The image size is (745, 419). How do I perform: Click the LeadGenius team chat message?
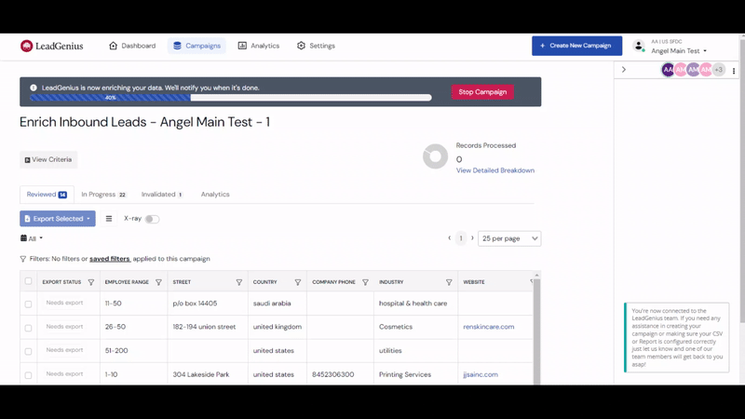(677, 337)
